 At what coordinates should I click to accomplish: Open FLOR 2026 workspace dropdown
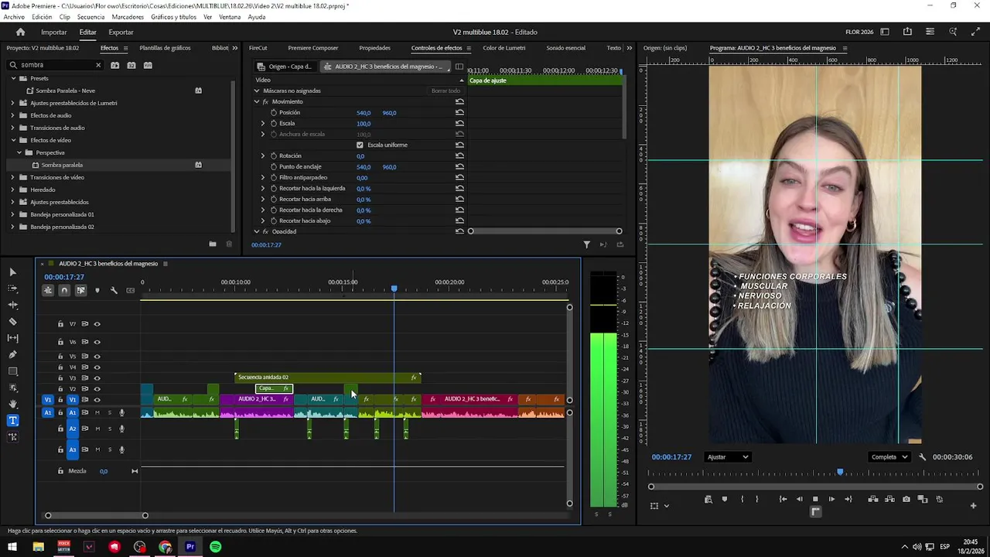(x=859, y=32)
